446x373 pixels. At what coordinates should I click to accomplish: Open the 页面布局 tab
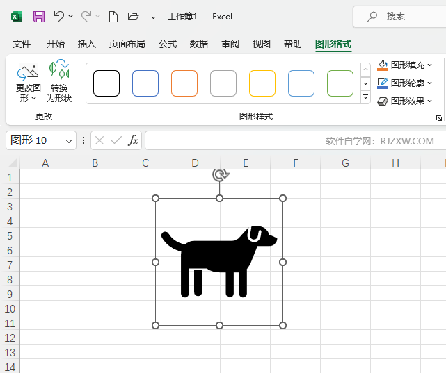click(127, 44)
